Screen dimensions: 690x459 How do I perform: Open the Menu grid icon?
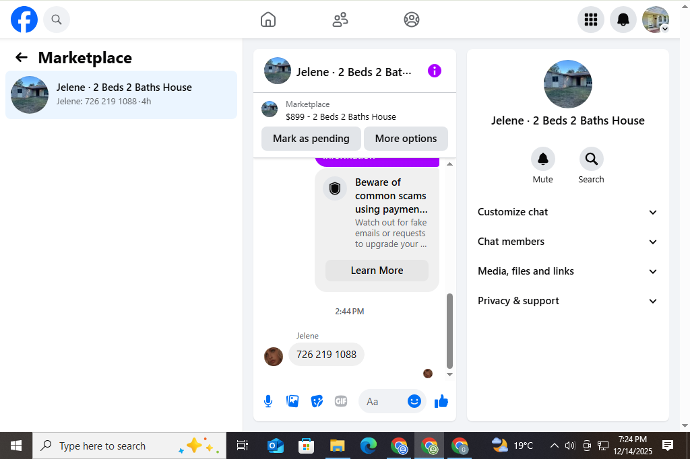point(590,20)
